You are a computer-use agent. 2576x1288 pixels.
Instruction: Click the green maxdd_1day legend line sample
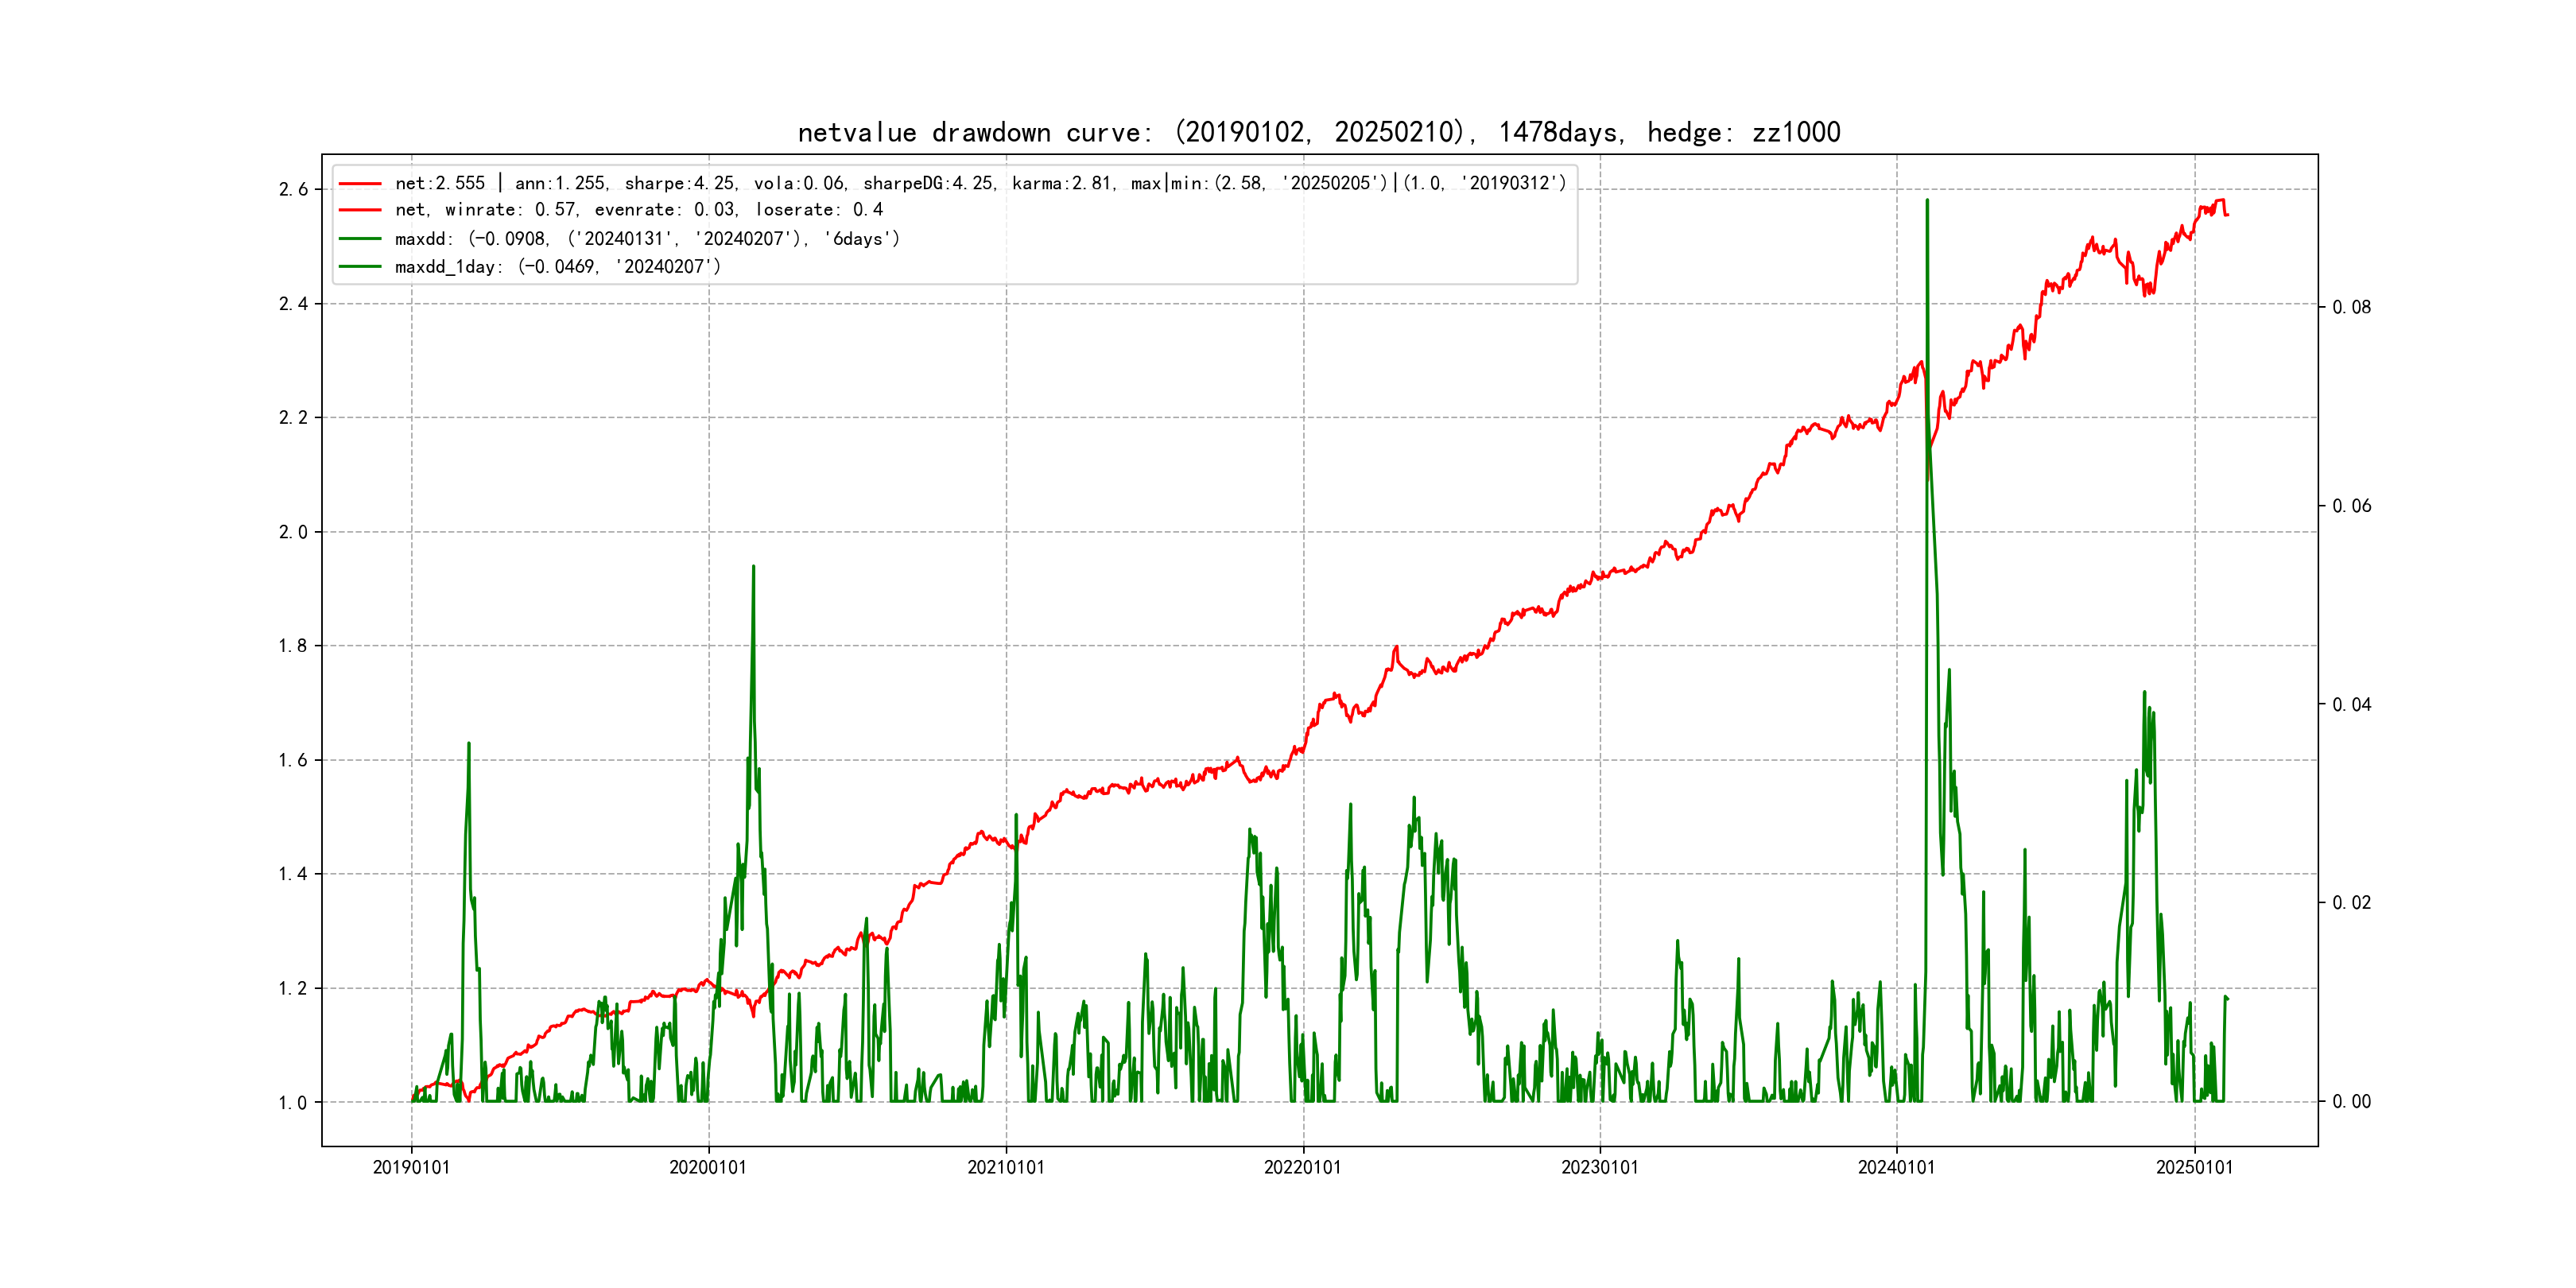pyautogui.click(x=360, y=267)
